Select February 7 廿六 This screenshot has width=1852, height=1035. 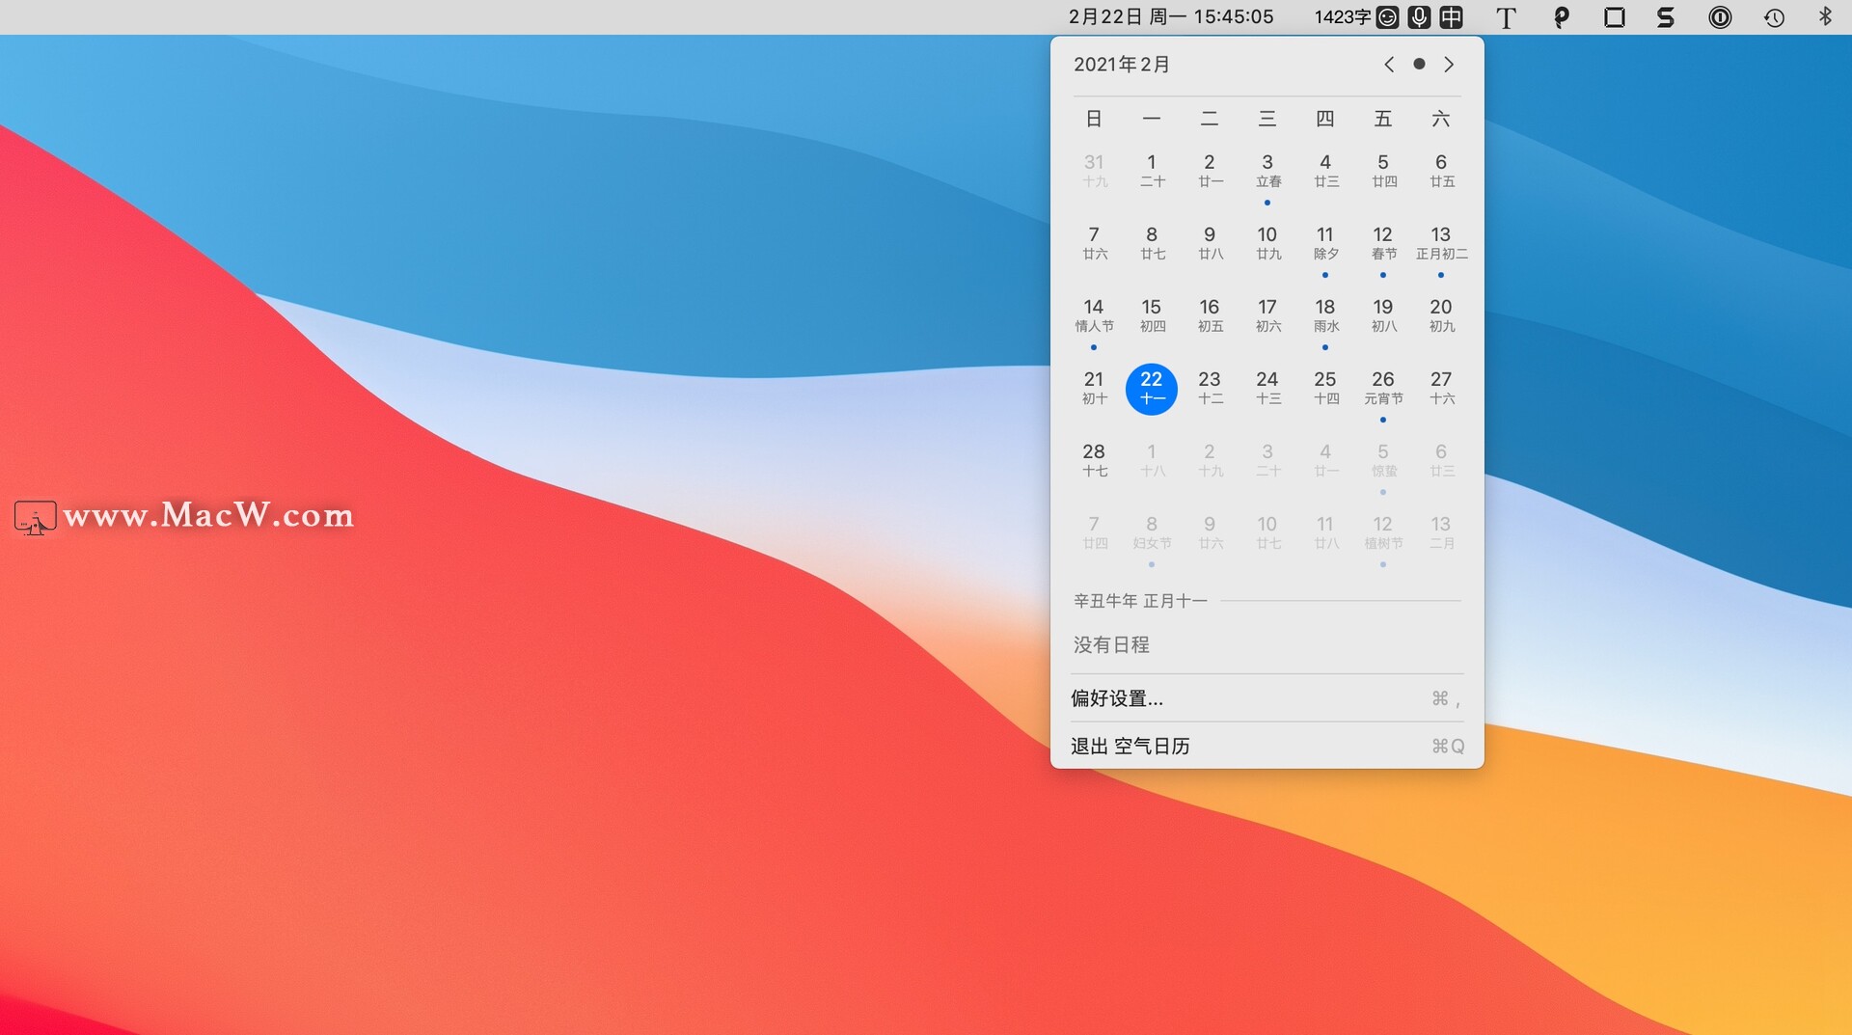(1094, 244)
